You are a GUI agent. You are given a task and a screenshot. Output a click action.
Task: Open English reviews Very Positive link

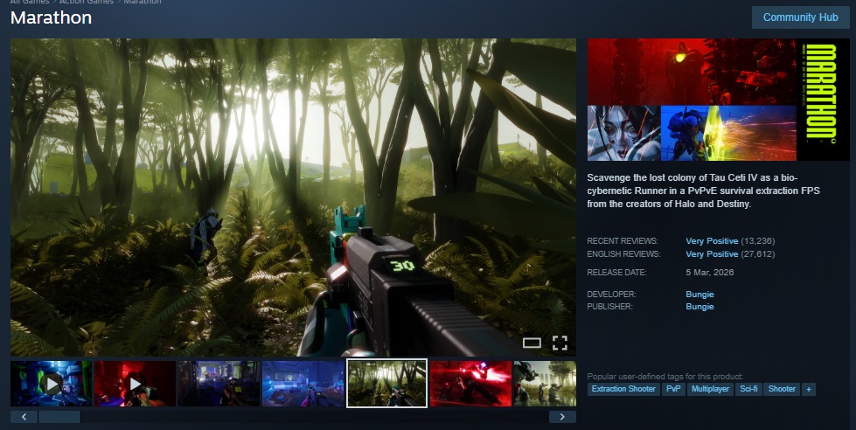712,253
